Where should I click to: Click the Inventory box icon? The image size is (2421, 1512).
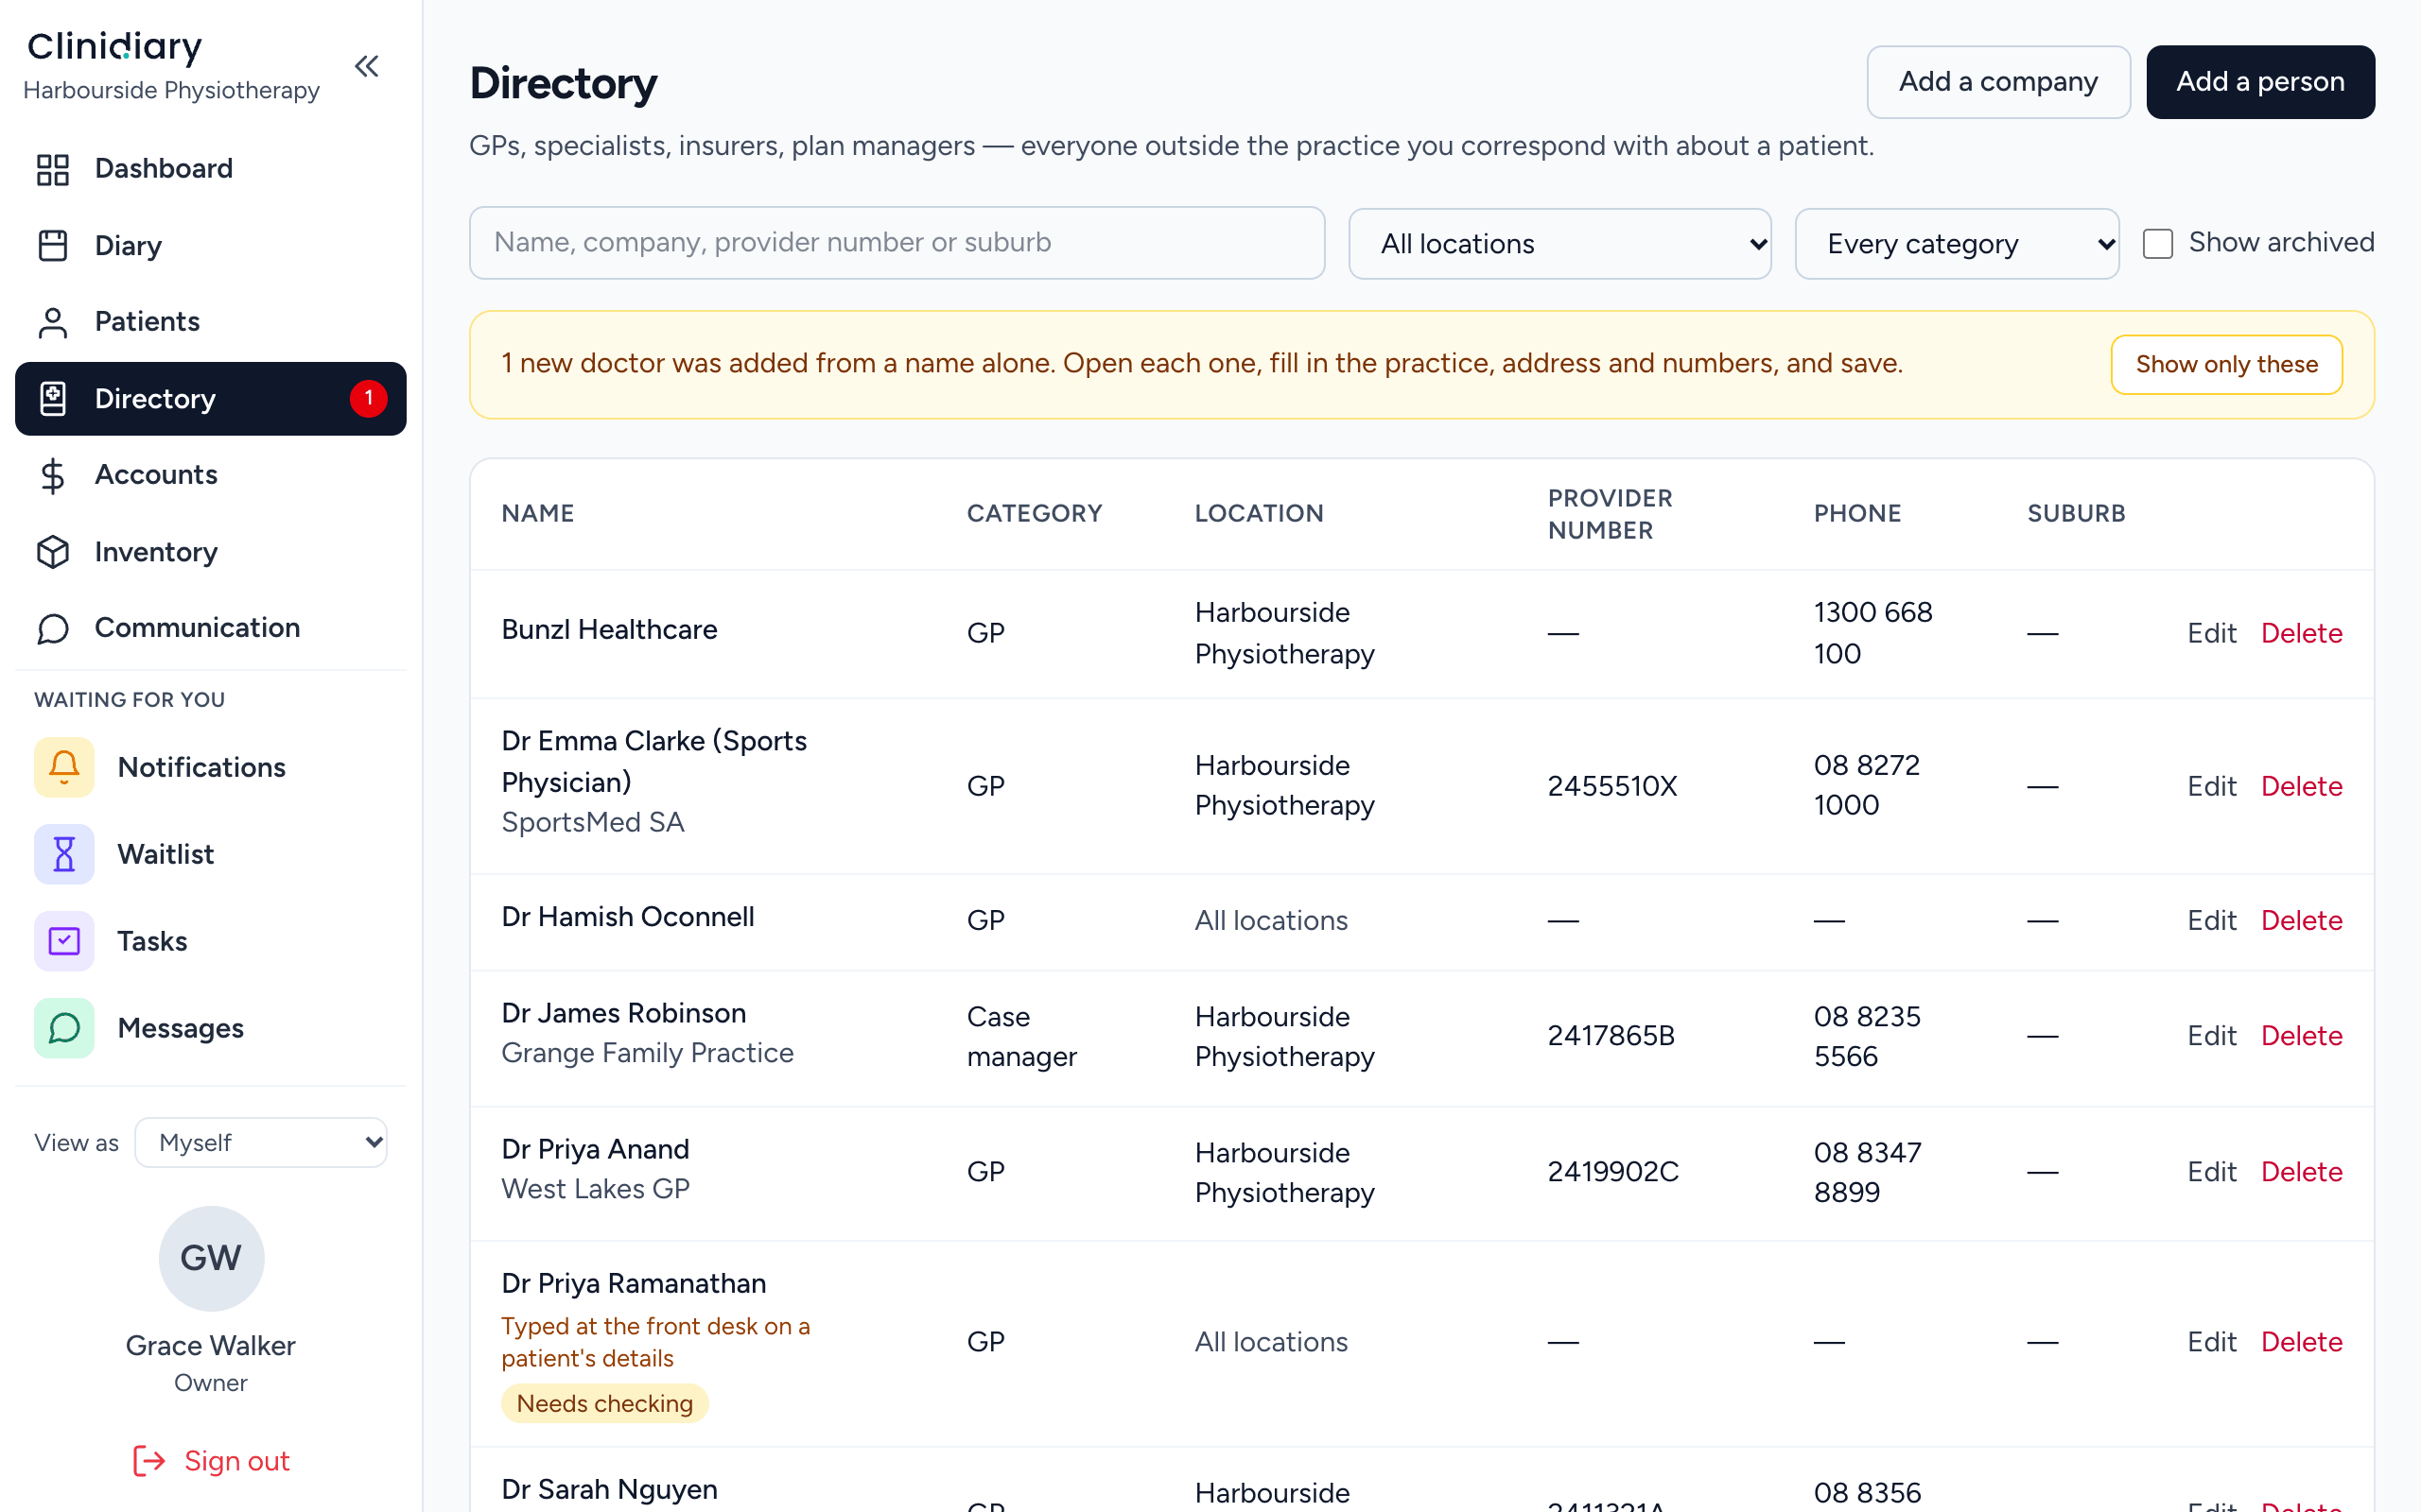pos(53,552)
